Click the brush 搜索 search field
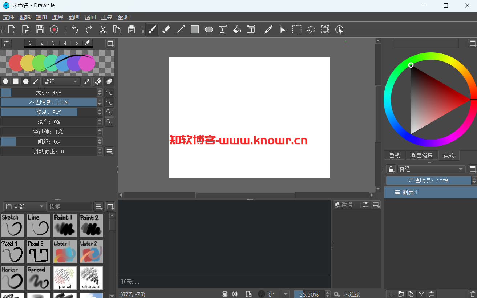The height and width of the screenshot is (298, 477). click(x=70, y=206)
